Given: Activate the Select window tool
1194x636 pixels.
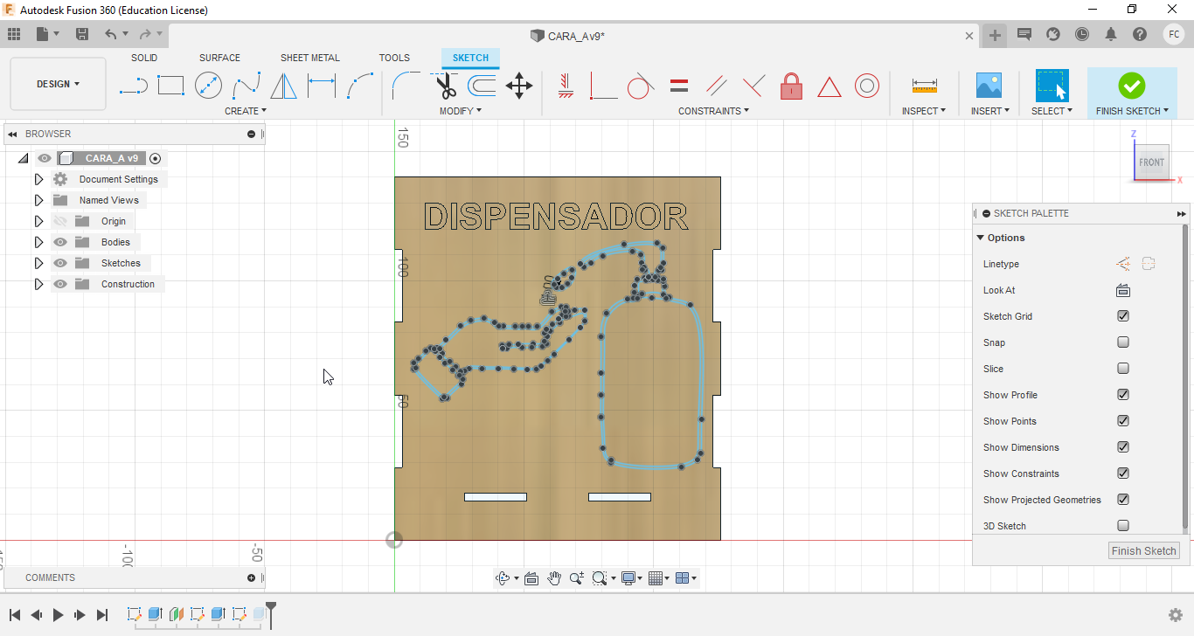Looking at the screenshot, I should click(1052, 86).
